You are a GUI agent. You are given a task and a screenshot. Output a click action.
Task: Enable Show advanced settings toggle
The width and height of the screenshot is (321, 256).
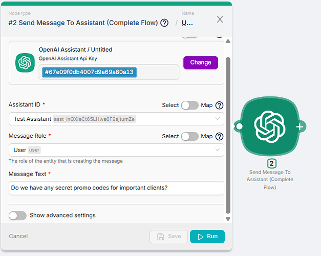[x=17, y=216]
